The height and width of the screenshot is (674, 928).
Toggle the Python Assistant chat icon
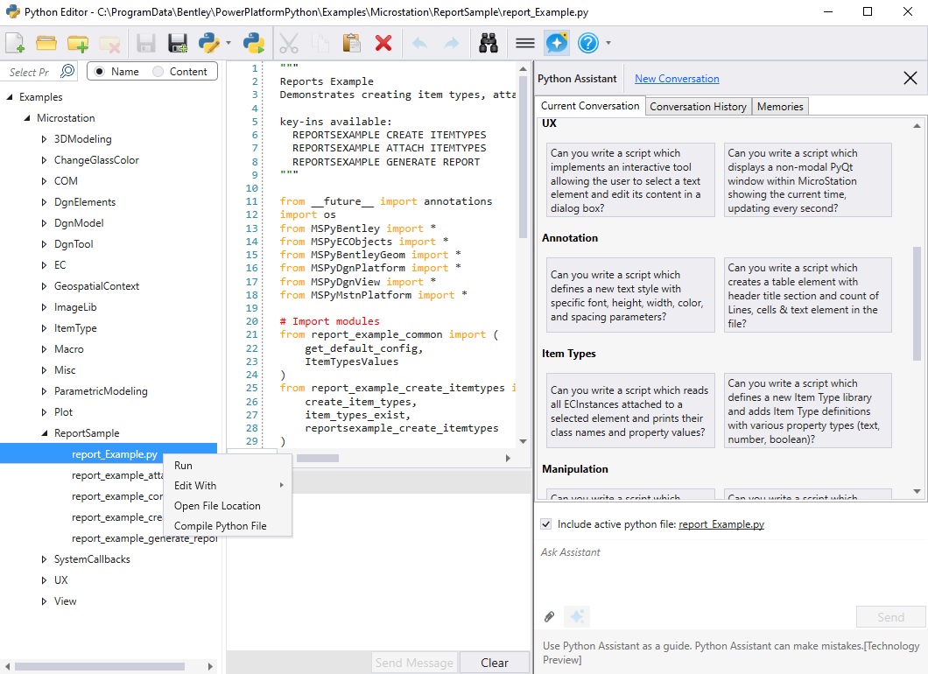[556, 43]
